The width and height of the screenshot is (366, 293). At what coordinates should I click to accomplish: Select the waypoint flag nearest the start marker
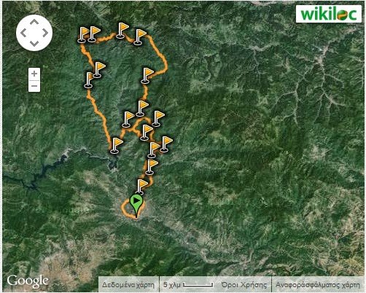pos(141,187)
